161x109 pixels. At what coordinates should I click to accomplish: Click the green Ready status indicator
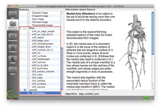(146, 98)
